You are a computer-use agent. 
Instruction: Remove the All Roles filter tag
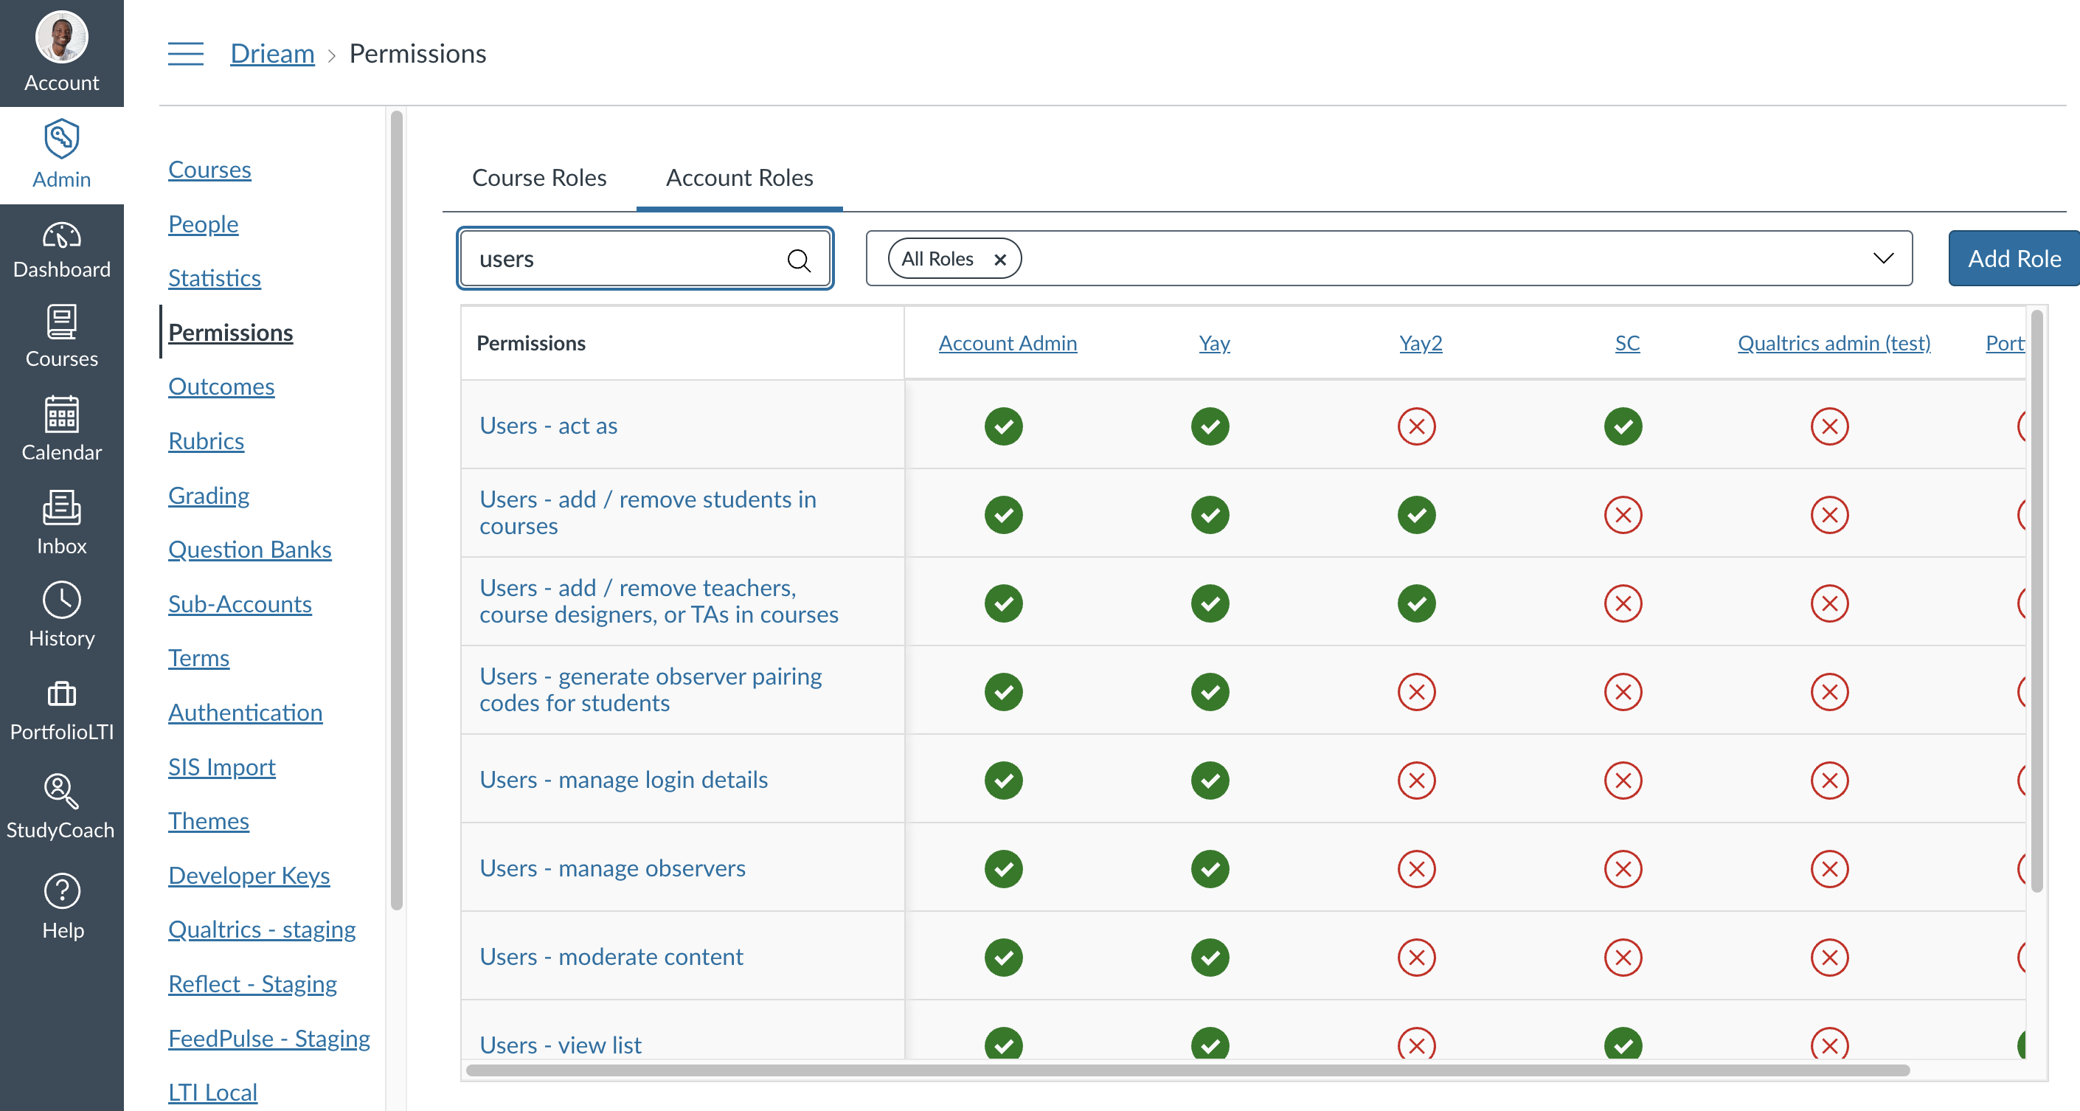tap(999, 259)
